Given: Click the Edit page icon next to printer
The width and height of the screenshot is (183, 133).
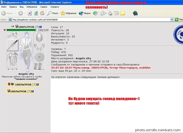Looking at the screenshot, I should click(117, 13).
